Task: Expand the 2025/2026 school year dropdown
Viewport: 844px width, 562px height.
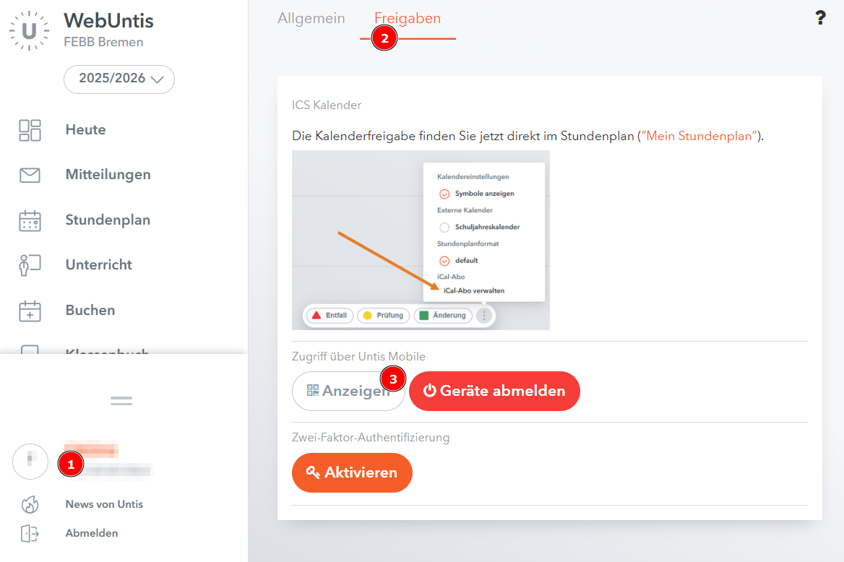Action: pyautogui.click(x=119, y=79)
